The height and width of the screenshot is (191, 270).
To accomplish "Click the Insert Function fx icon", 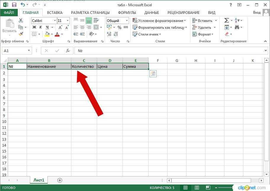I will (68, 51).
